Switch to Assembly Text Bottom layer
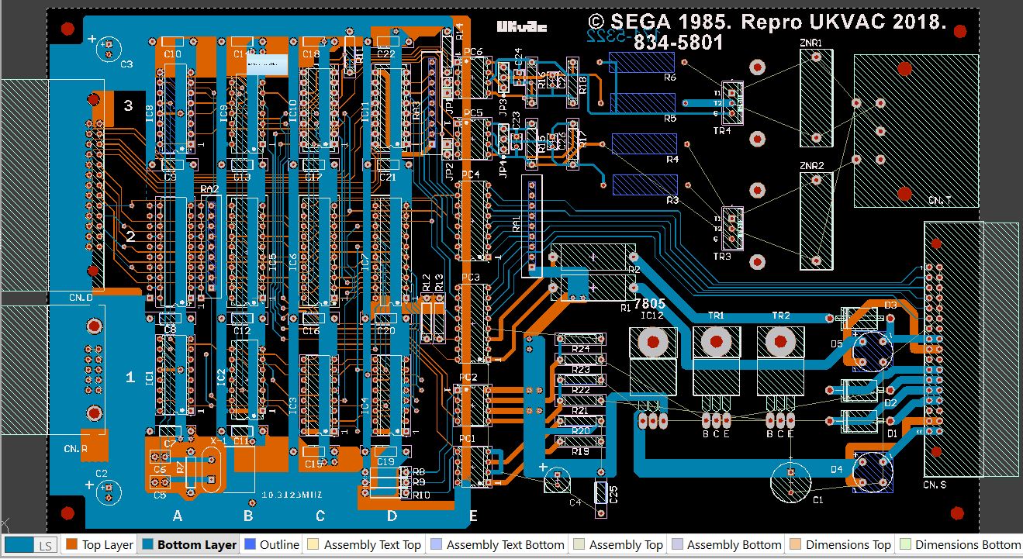Viewport: 1023px width, 559px height. (x=496, y=545)
